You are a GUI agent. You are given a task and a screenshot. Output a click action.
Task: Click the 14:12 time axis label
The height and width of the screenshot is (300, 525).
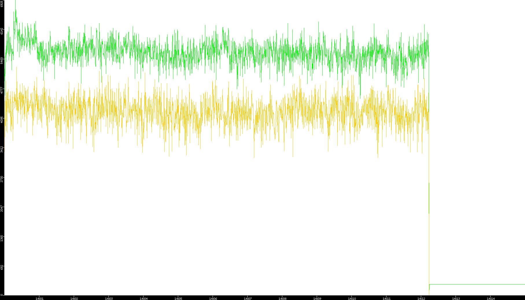421,299
